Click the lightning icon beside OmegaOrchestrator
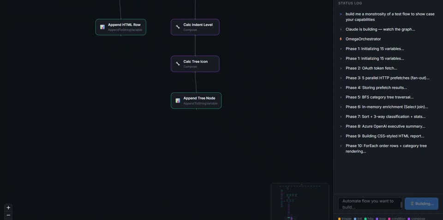 pyautogui.click(x=341, y=39)
